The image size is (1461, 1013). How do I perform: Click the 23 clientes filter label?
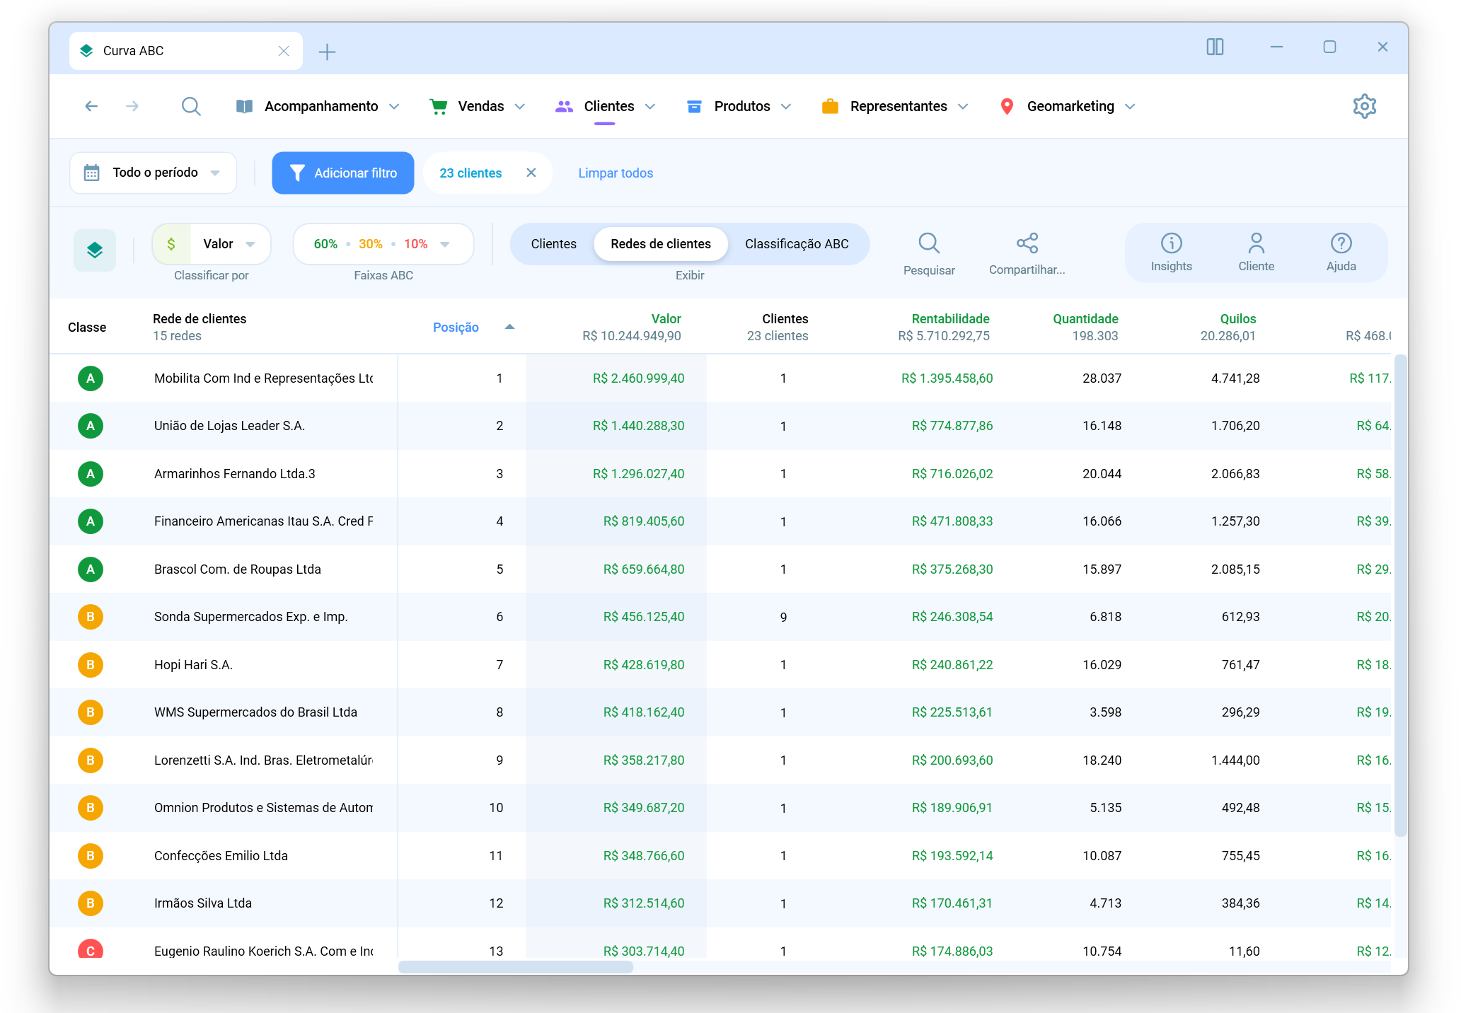470,173
